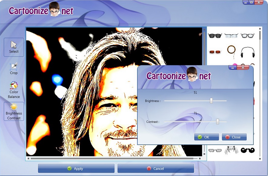The image size is (268, 176).
Task: Move the Brightness slider handle
Action: 211,101
